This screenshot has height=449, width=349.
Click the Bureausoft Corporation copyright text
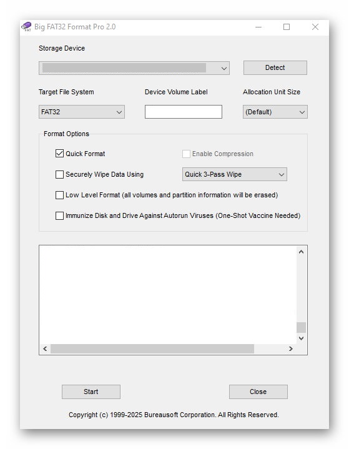pyautogui.click(x=174, y=415)
